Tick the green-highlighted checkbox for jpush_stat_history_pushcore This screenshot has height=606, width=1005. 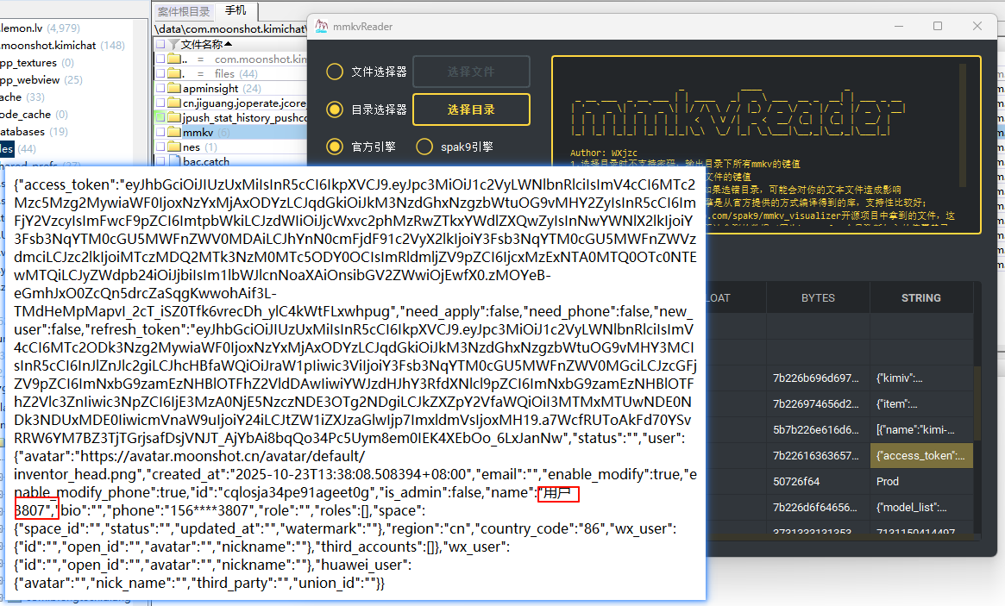tap(160, 117)
